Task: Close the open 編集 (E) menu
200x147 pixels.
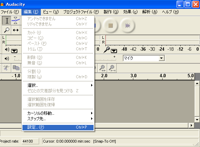Action: 31,12
